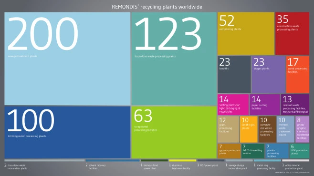Screen dimensions: 314x176
Task: Click the 13 residual waste processing tile
Action: 295,105
